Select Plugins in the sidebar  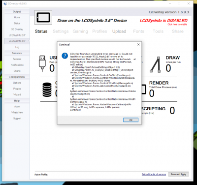point(17,89)
